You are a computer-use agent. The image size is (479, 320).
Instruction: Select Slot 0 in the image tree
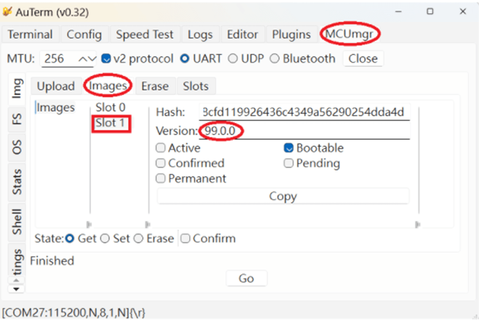pos(110,107)
